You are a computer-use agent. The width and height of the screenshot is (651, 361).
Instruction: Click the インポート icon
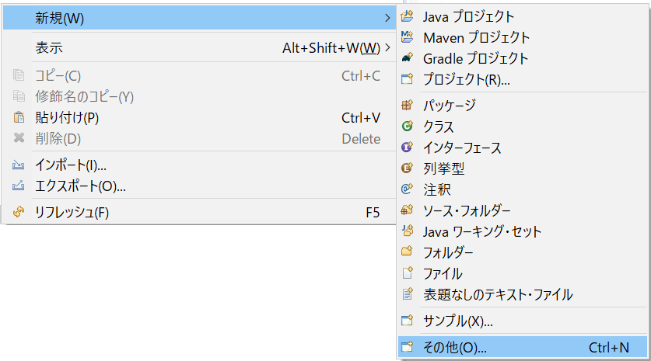pyautogui.click(x=18, y=165)
